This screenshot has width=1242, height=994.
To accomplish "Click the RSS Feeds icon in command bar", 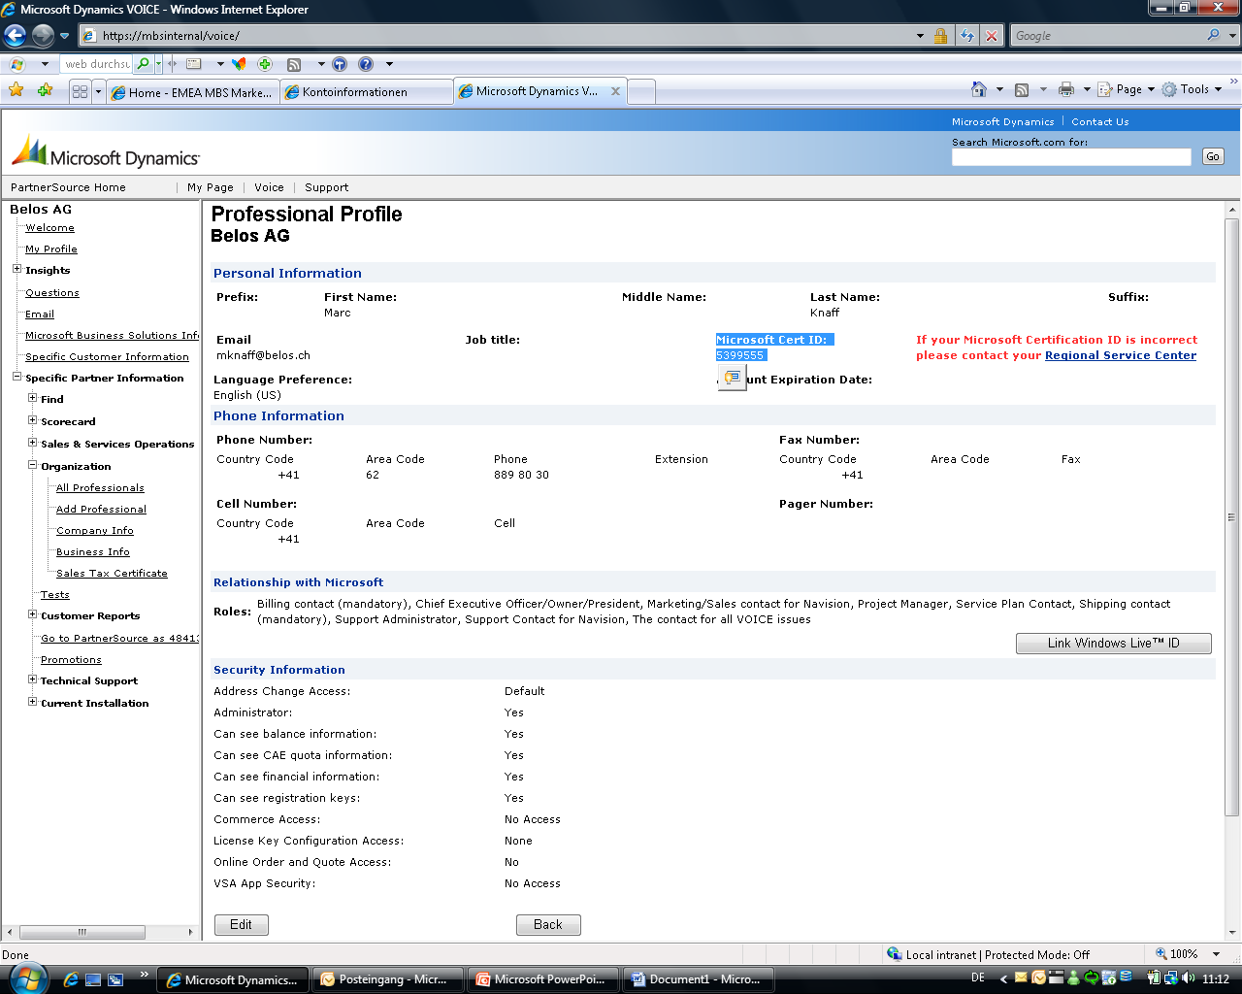I will 1022,89.
